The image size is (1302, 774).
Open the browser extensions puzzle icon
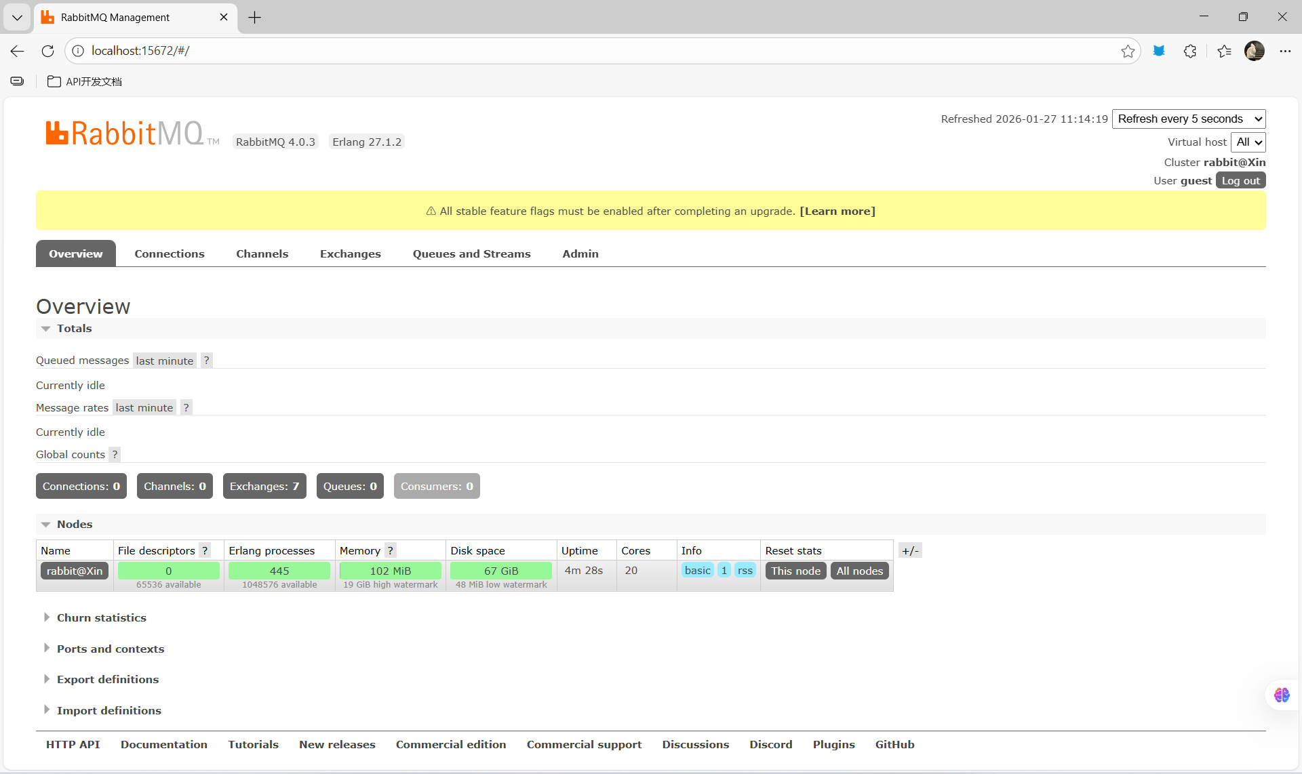[x=1189, y=51]
